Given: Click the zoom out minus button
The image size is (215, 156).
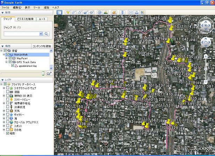Looking at the screenshot, I should pos(206,82).
